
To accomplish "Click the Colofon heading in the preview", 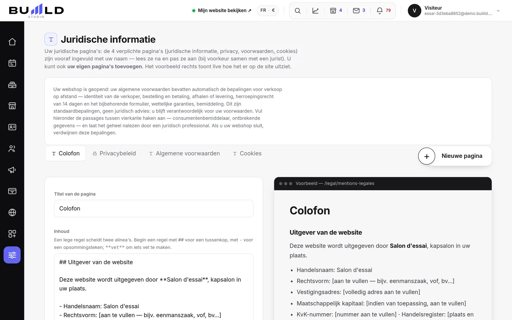I will (310, 210).
